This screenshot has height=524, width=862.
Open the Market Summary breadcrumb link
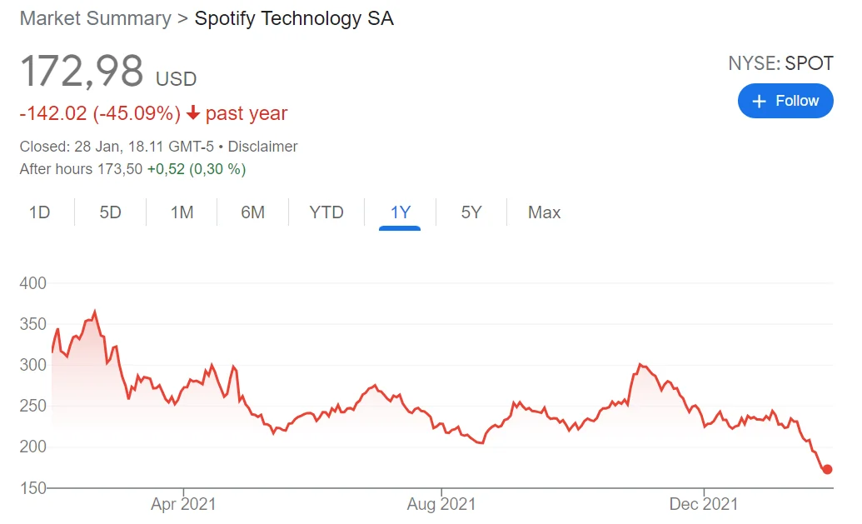click(x=95, y=19)
